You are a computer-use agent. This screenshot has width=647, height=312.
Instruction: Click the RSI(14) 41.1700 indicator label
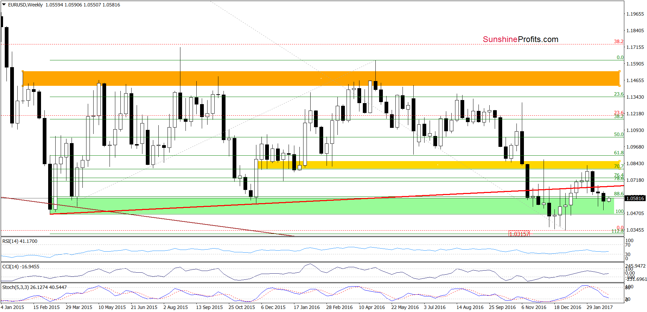pos(20,241)
